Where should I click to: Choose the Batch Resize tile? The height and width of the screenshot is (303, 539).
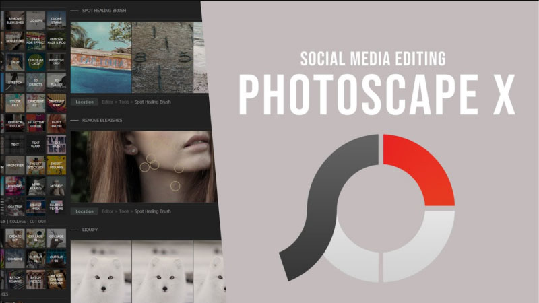36,279
